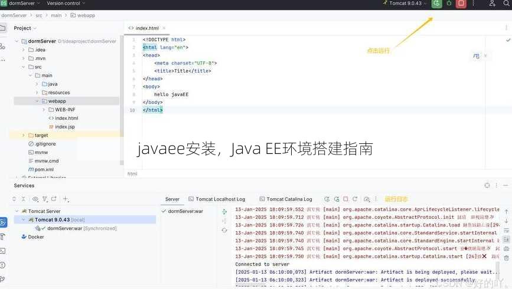Click the Project tool window folder icon
The image size is (512, 289).
click(3, 28)
